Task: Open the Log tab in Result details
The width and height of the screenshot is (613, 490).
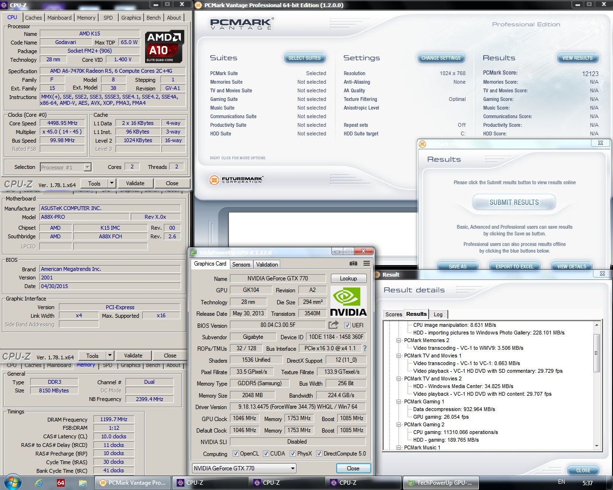Action: pos(438,314)
